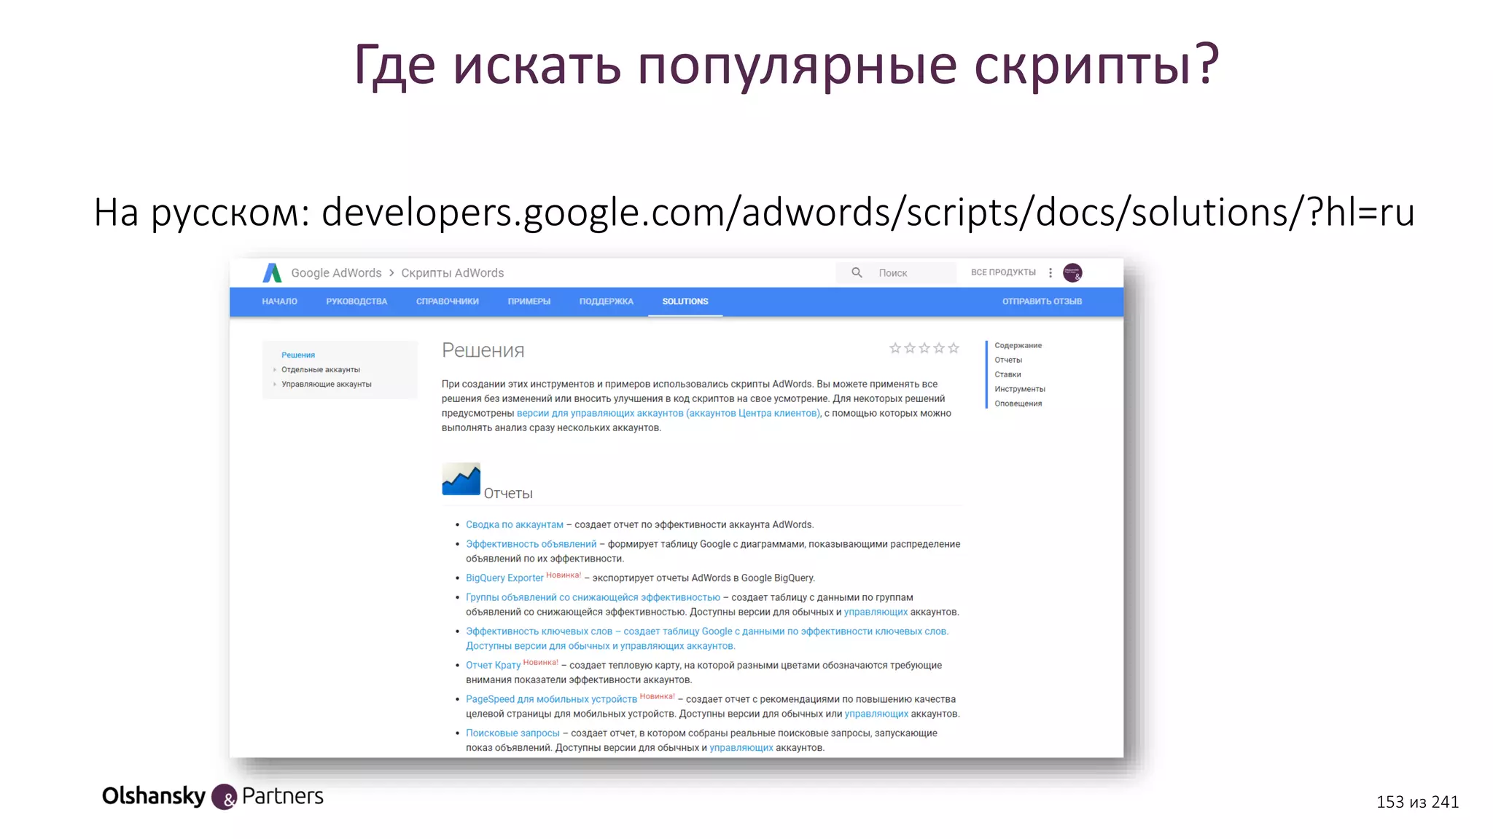Viewport: 1493px width, 839px height.
Task: Expand Управляющие аккаунты in sidebar
Action: [274, 385]
